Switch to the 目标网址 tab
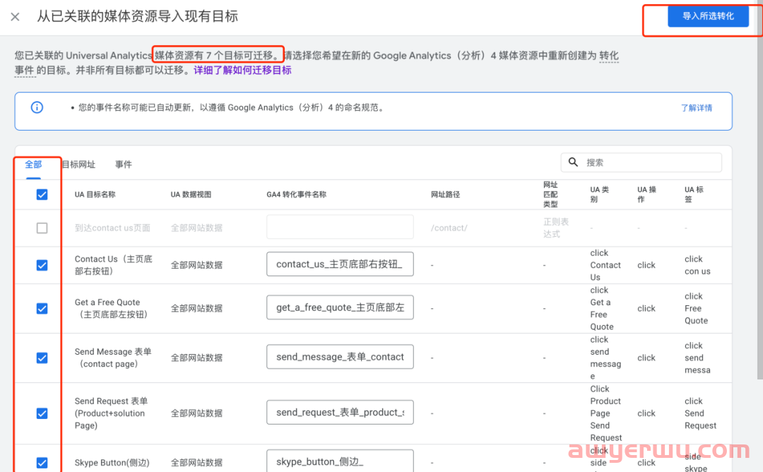This screenshot has height=472, width=763. [78, 165]
